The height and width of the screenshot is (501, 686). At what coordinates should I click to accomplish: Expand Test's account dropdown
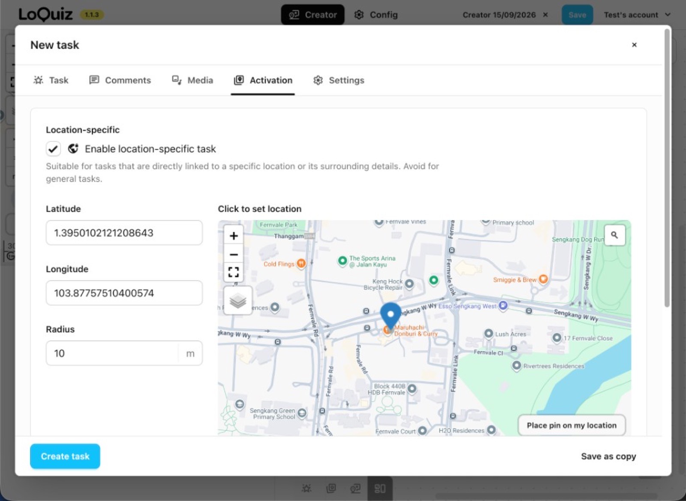point(637,15)
